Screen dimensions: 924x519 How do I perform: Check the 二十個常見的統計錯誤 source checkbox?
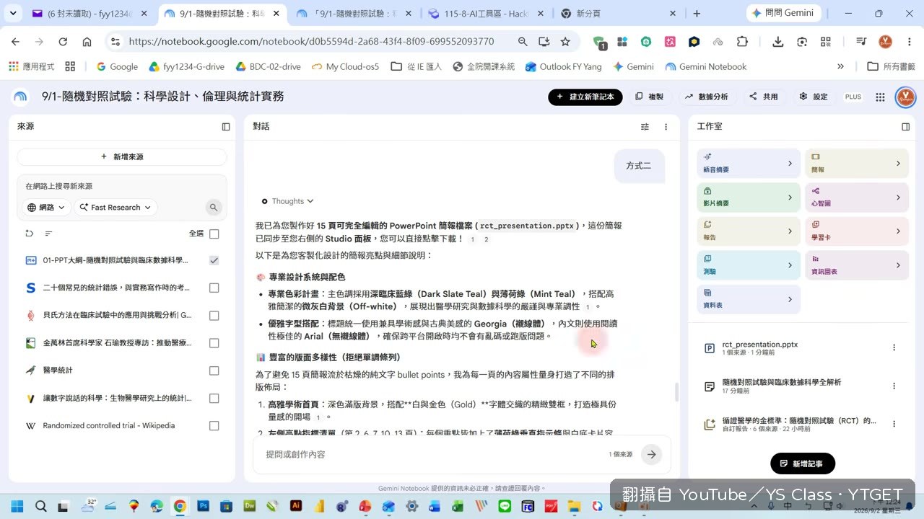point(214,288)
